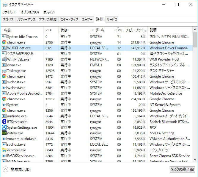This screenshot has height=177, width=198.
Task: Click the NVIDIA Settings description
Action: (x=162, y=133)
